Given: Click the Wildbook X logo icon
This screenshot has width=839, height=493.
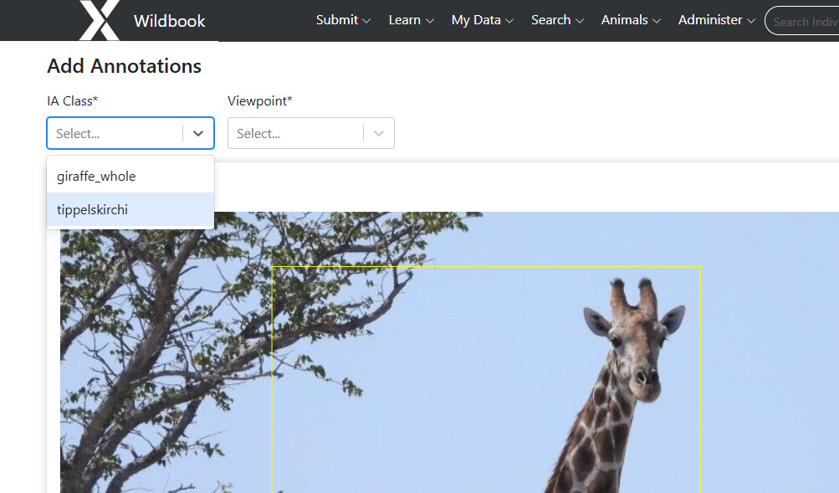Looking at the screenshot, I should click(x=99, y=20).
